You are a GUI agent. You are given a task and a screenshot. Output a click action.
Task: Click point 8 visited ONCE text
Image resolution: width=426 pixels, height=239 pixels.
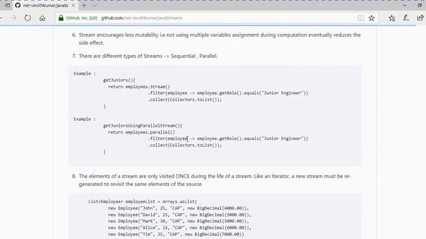coord(214,180)
